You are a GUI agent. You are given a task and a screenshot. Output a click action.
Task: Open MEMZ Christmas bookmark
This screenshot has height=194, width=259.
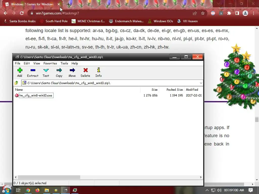[x=88, y=21]
